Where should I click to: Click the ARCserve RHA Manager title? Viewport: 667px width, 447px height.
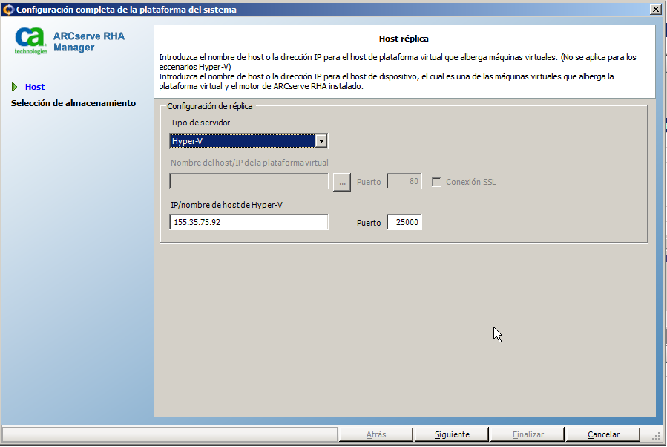tap(89, 42)
